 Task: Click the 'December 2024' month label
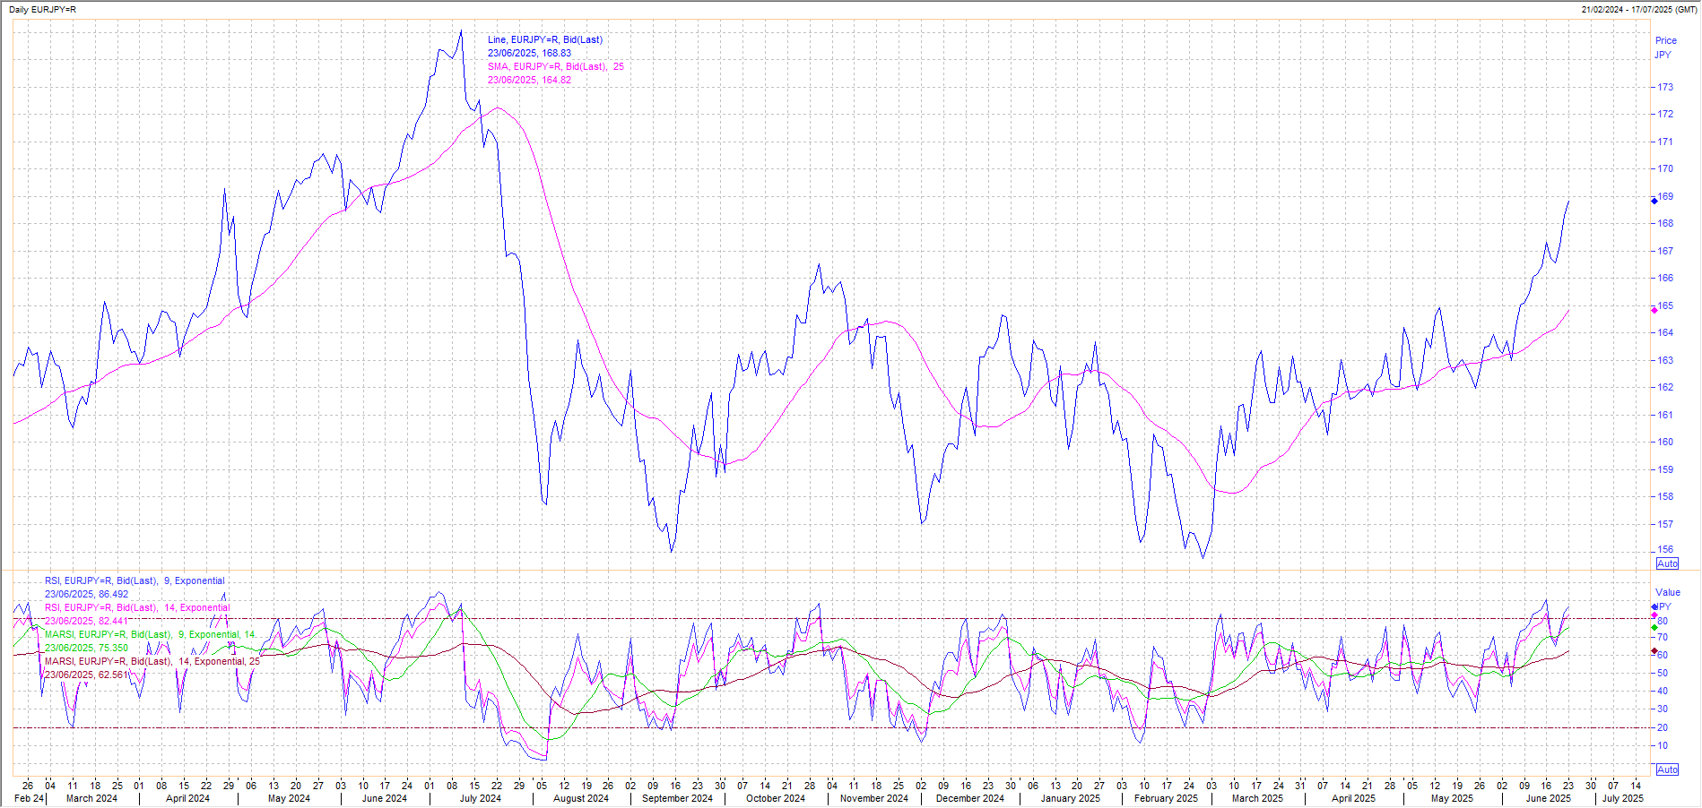coord(970,798)
